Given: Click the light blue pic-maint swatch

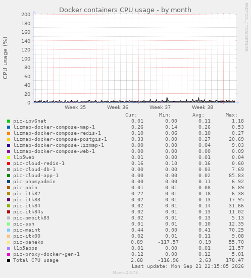Looking at the screenshot, I should 9,230.
